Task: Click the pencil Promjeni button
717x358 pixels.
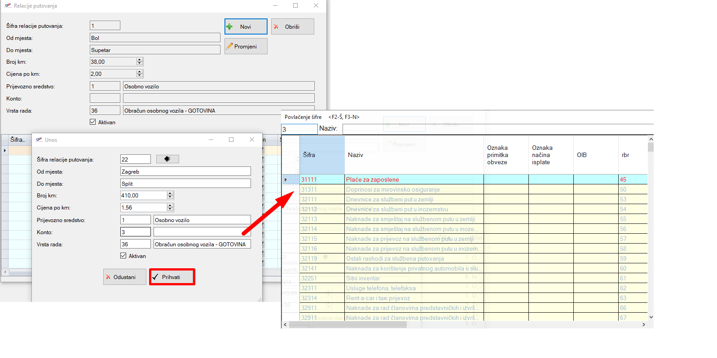Action: point(246,46)
